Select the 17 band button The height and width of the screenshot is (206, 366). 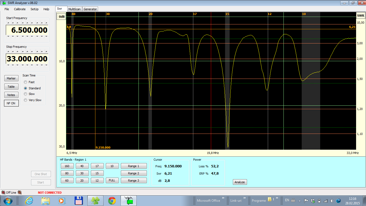(97, 166)
